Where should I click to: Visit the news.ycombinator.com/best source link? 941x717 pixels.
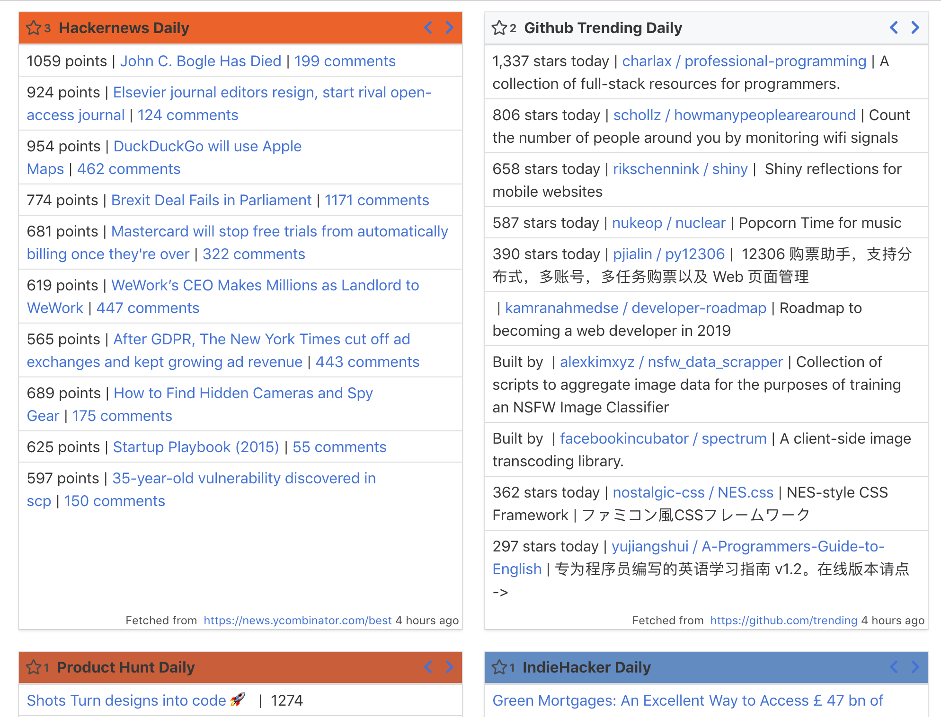click(x=298, y=621)
